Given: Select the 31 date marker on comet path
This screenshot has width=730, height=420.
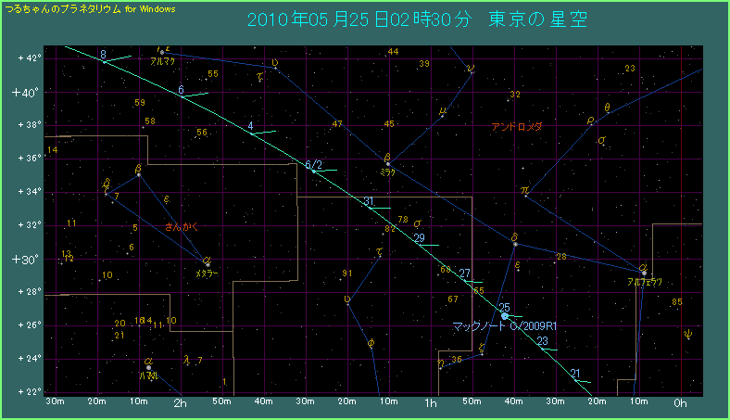Looking at the screenshot, I should click(368, 202).
